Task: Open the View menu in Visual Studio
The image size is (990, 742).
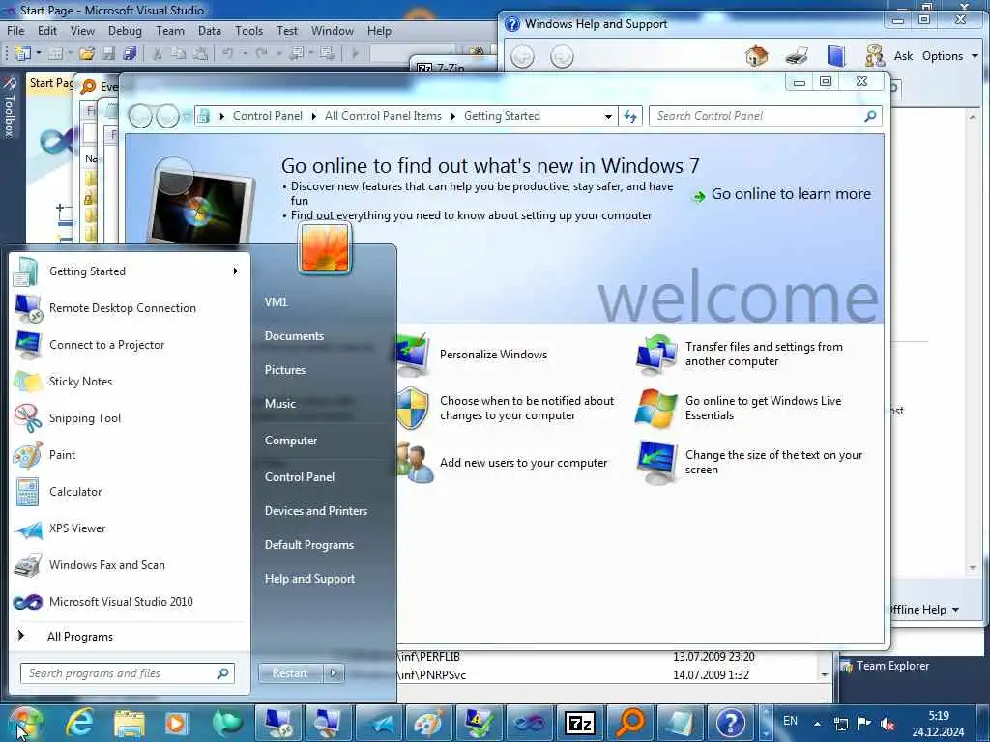Action: (x=82, y=30)
